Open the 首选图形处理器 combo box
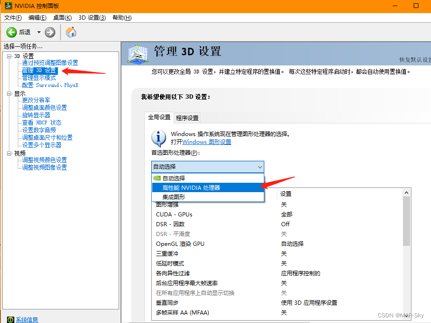 208,167
